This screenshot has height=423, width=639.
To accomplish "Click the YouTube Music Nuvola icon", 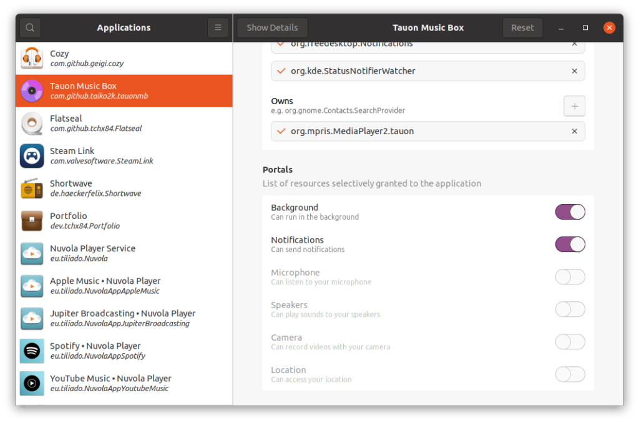I will (32, 384).
